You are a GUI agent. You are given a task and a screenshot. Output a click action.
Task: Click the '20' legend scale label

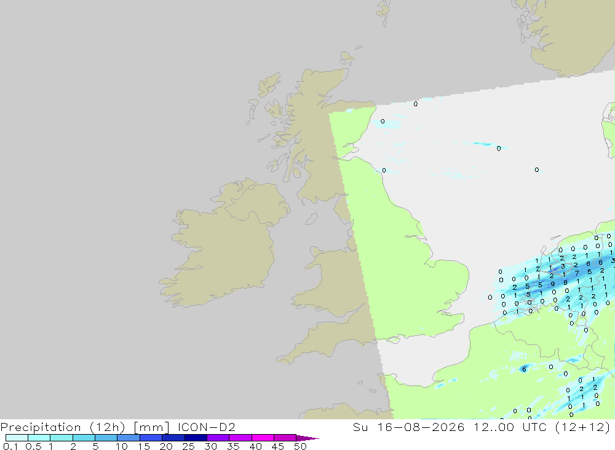coord(166,446)
